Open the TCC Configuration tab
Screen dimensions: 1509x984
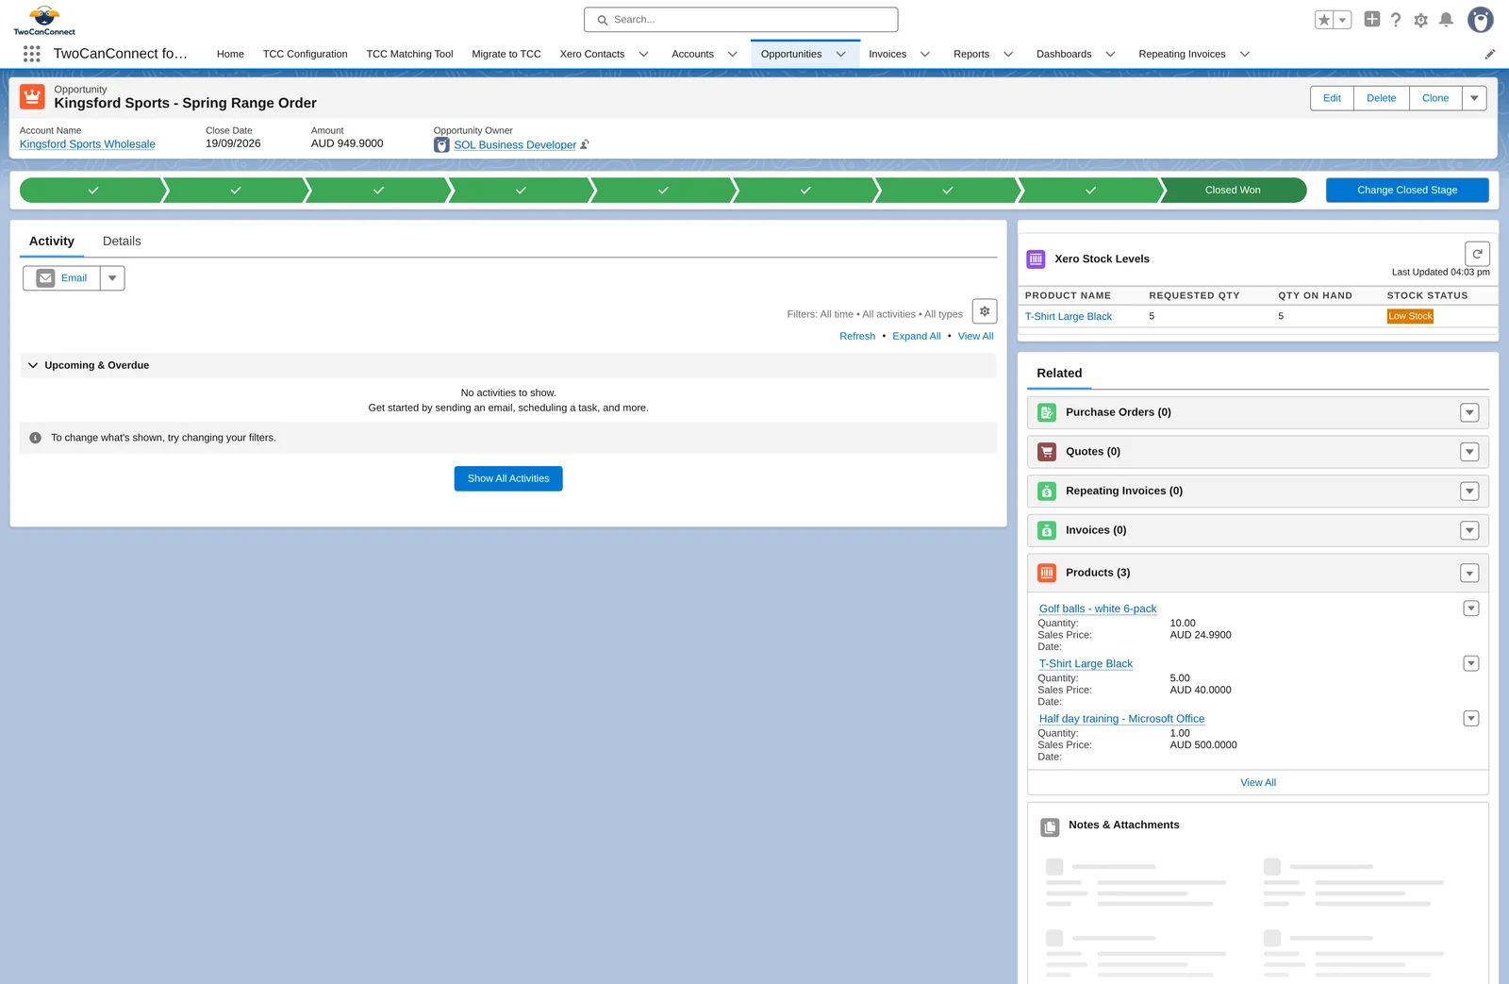pos(305,54)
